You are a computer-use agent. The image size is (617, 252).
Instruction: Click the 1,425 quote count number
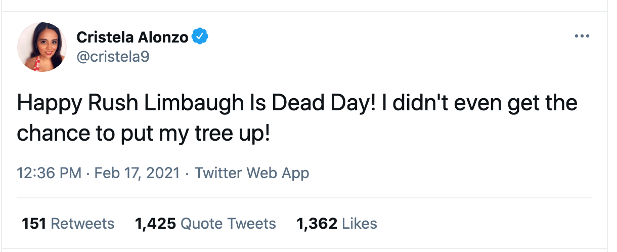click(x=155, y=224)
